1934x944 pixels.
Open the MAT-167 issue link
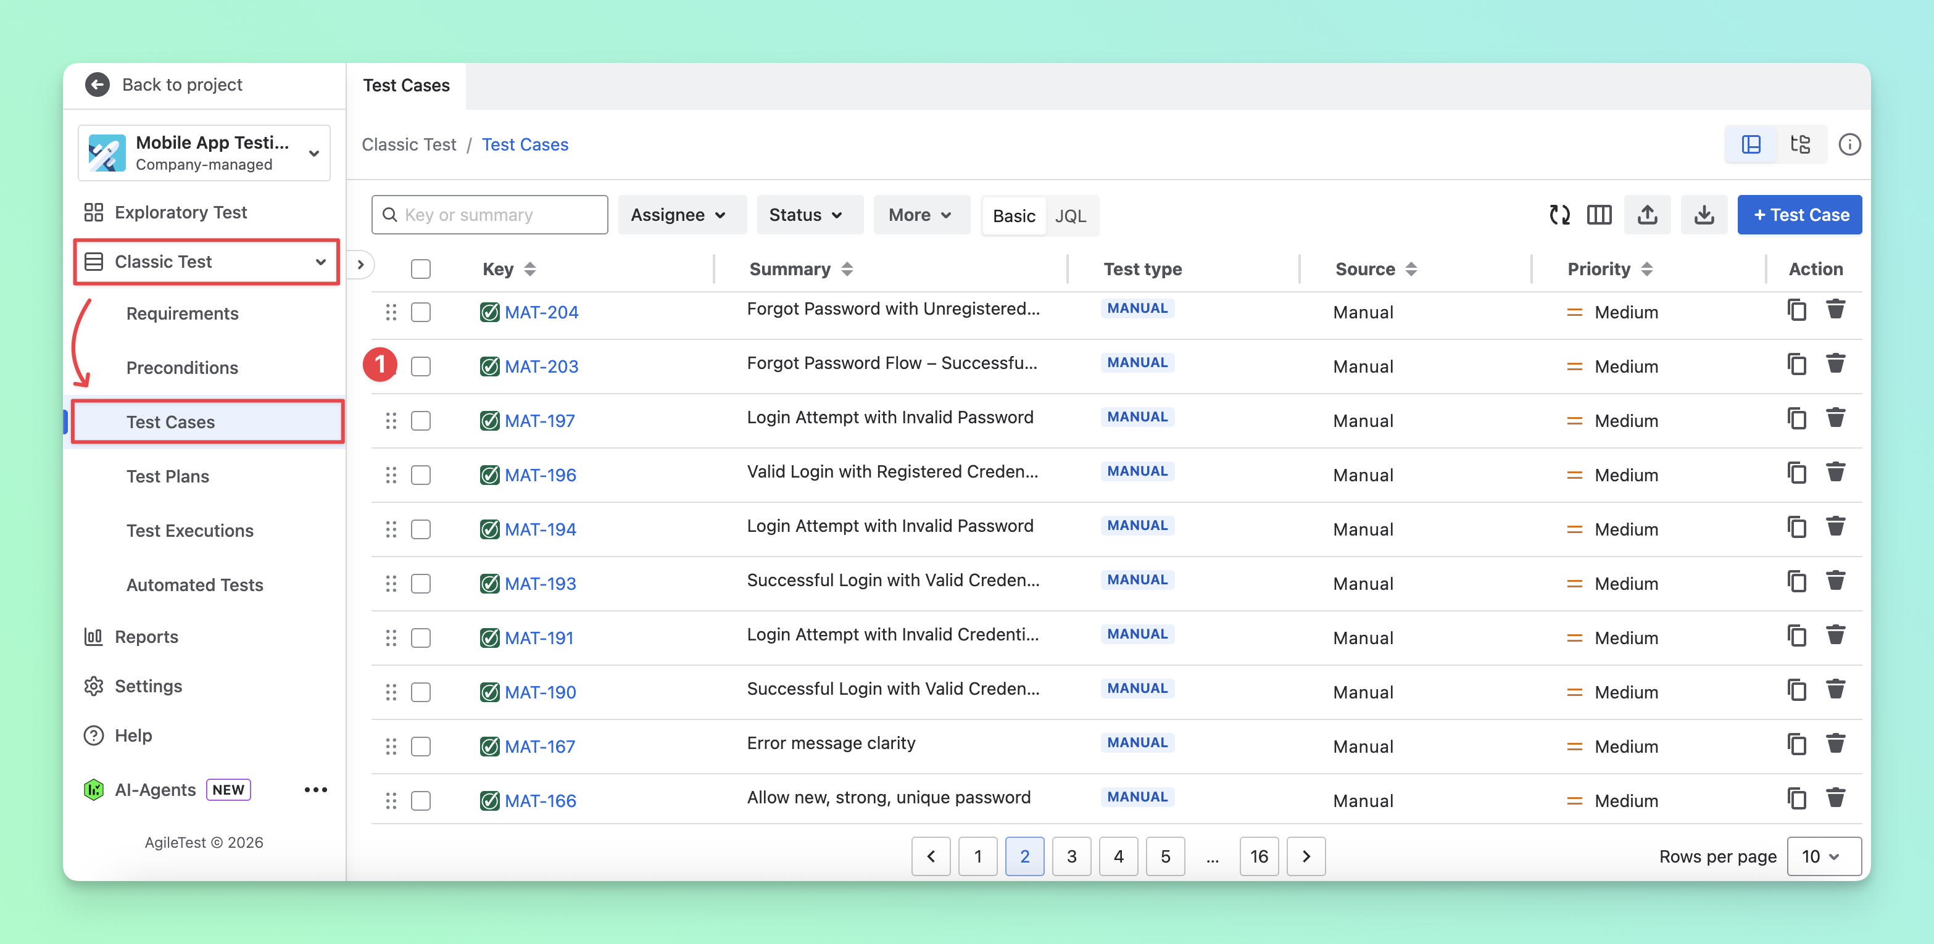tap(540, 746)
